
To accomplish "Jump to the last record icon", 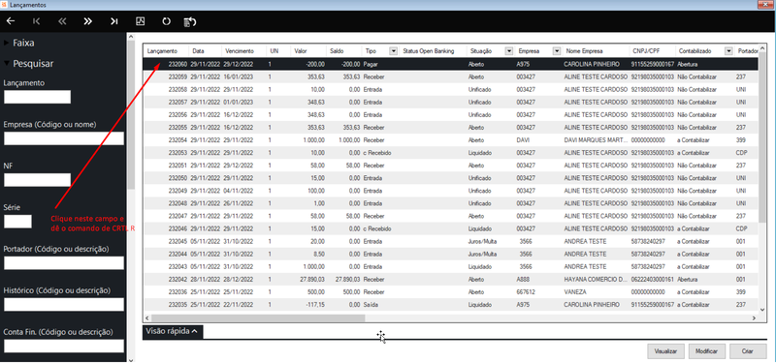I will pos(114,21).
